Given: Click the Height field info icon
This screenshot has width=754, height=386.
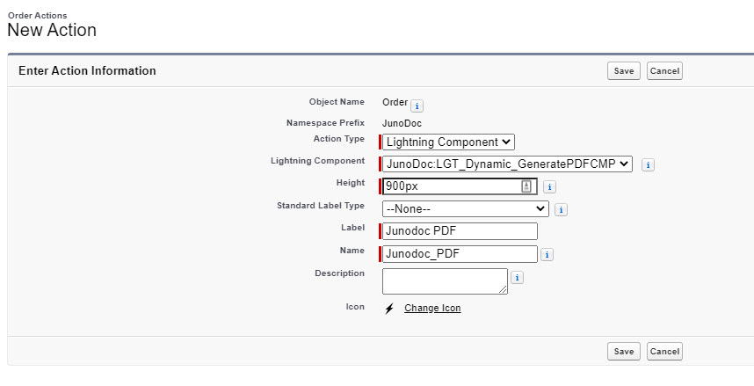Looking at the screenshot, I should 549,186.
